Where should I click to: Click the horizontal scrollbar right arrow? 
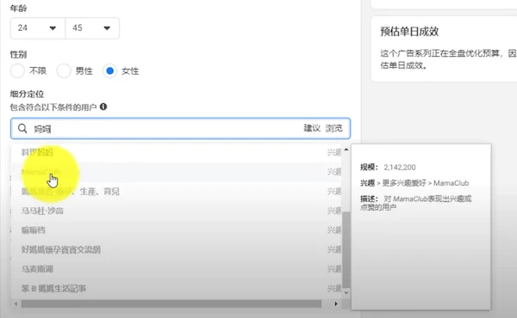tap(336, 304)
